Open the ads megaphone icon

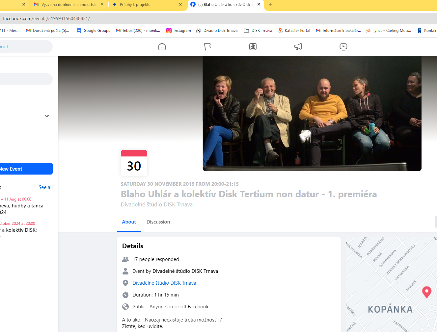tap(298, 47)
